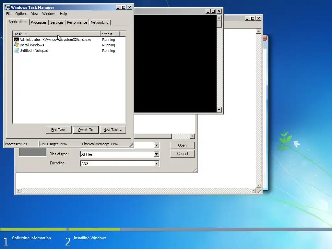Switch to the Performance tab

point(77,22)
